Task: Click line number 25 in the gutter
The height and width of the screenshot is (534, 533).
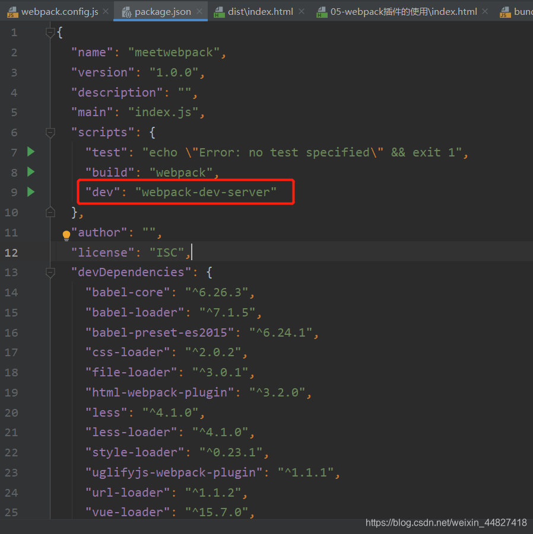Action: point(11,513)
